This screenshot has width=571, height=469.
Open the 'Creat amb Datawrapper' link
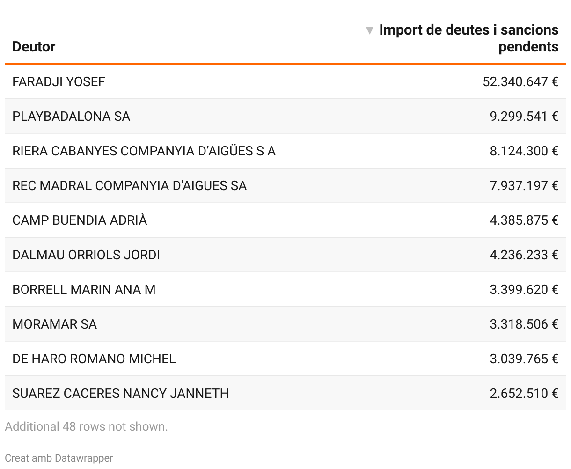59,458
